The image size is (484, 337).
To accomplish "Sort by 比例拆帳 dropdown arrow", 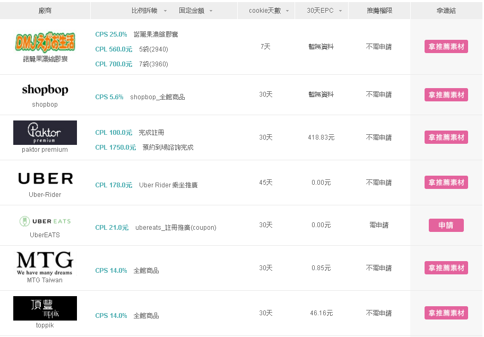I will [x=165, y=11].
